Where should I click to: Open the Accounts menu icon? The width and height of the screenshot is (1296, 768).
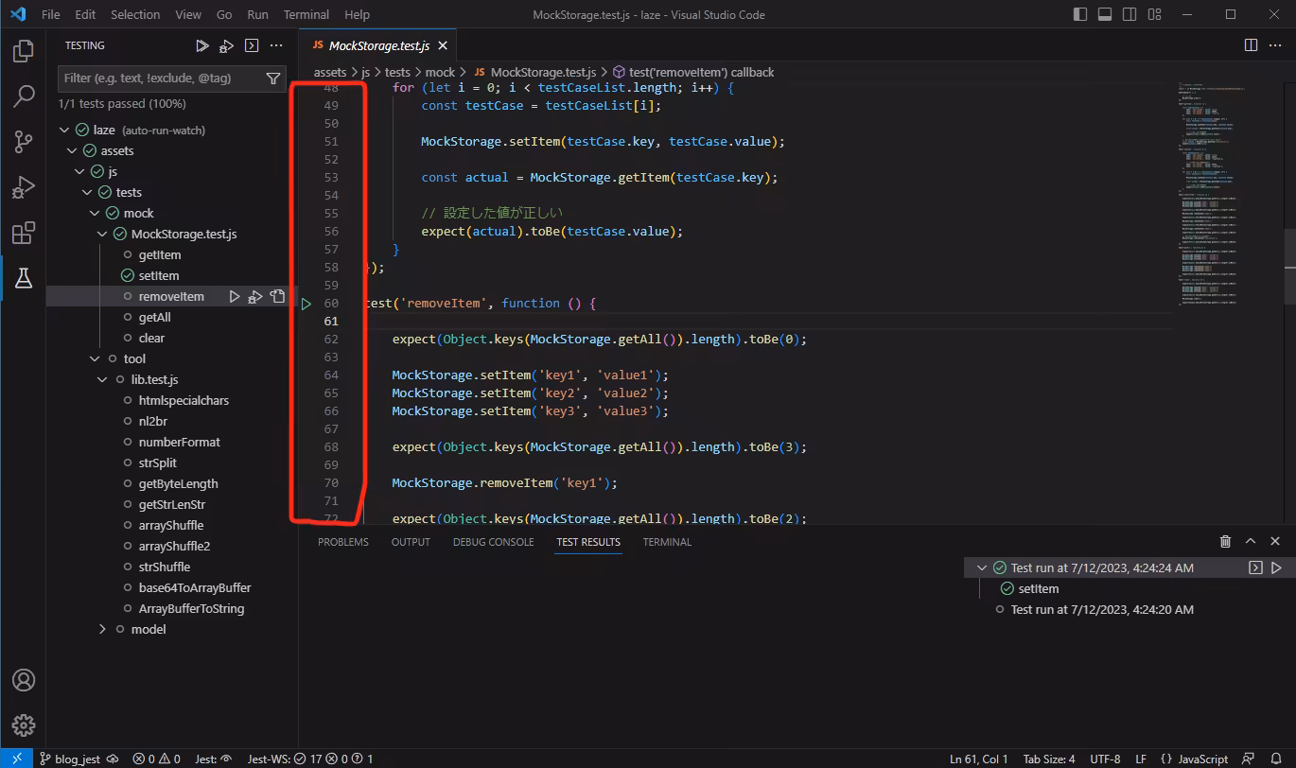coord(24,680)
